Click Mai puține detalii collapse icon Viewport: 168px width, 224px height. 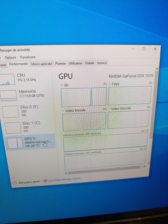pos(15,183)
